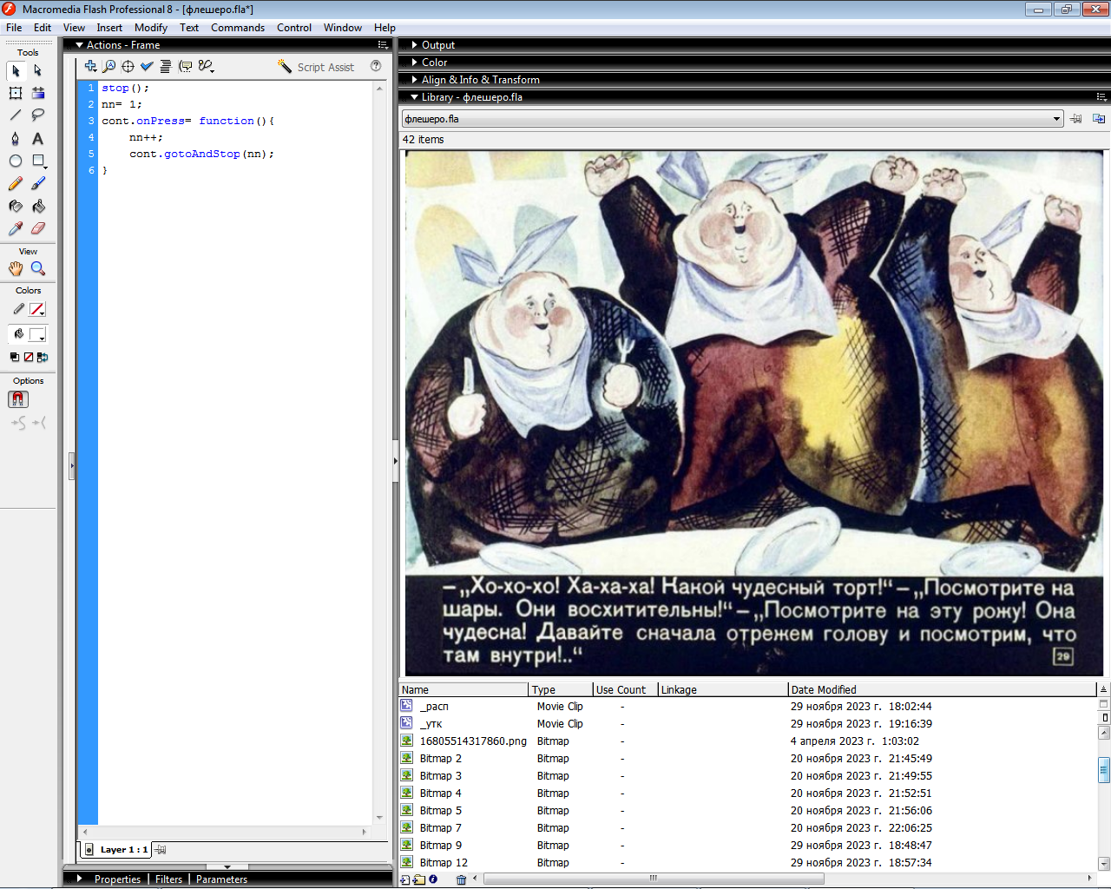Click Library item Properties info icon

433,879
